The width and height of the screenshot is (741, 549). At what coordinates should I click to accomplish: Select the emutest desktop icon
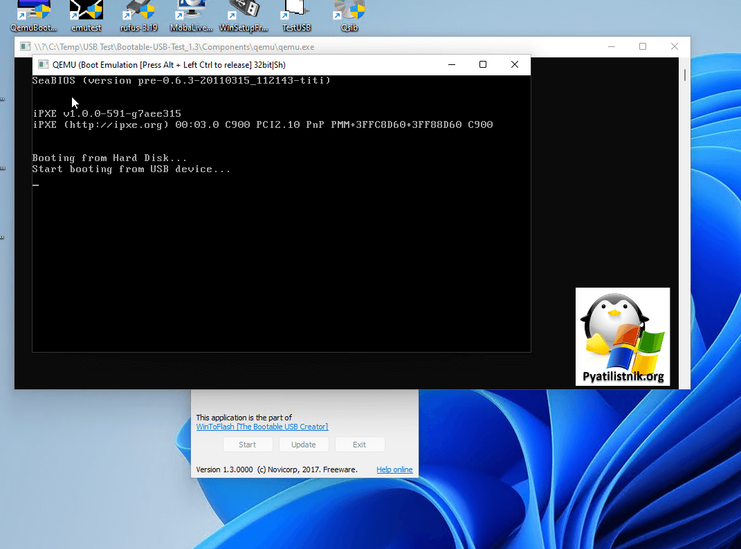click(86, 14)
